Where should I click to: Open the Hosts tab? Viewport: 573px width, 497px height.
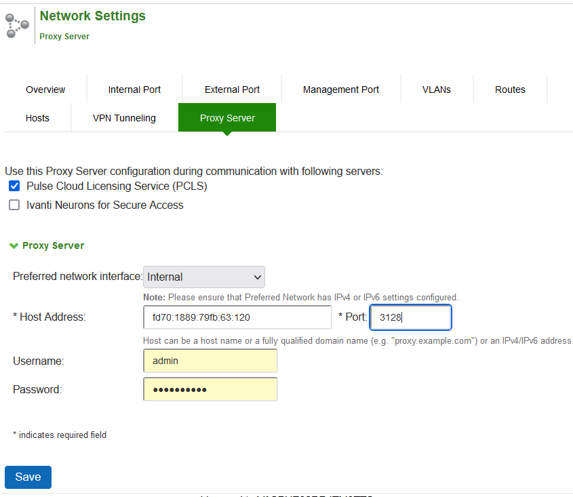click(x=37, y=118)
